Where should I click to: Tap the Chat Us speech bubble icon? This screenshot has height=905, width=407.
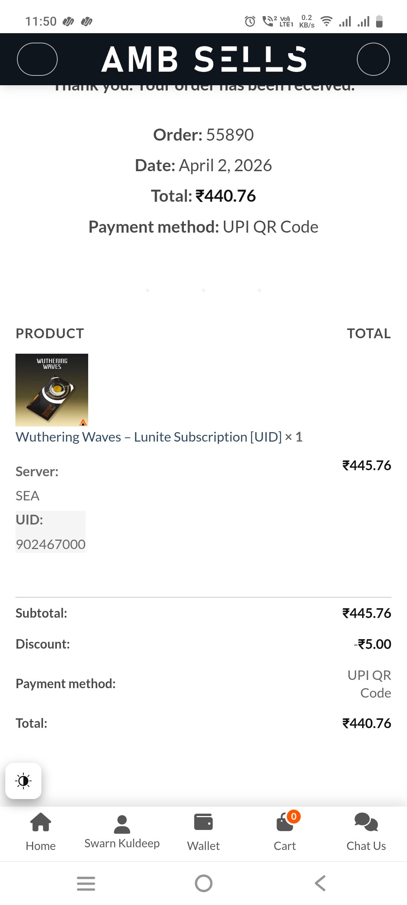tap(365, 822)
